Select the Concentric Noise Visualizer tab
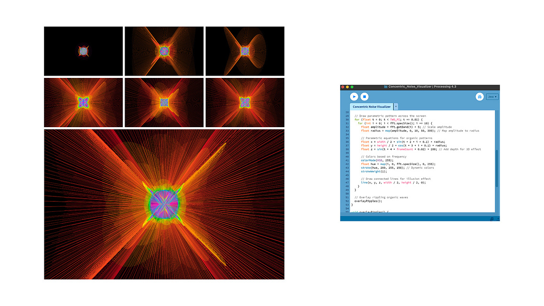The width and height of the screenshot is (544, 306). [372, 107]
